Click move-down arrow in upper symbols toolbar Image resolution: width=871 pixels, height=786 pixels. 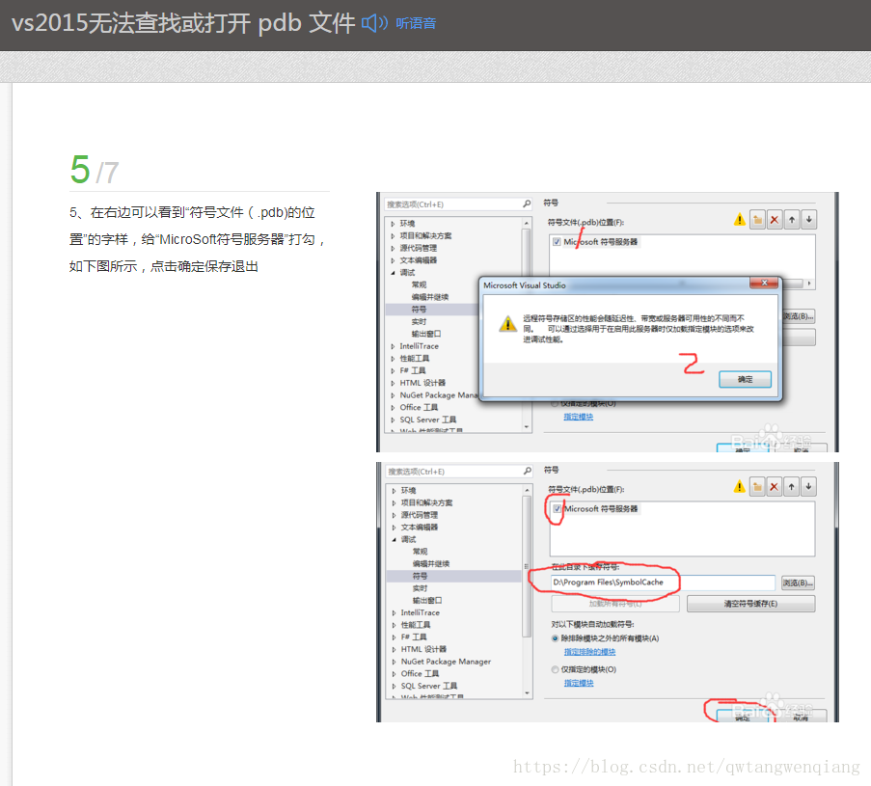(x=808, y=220)
